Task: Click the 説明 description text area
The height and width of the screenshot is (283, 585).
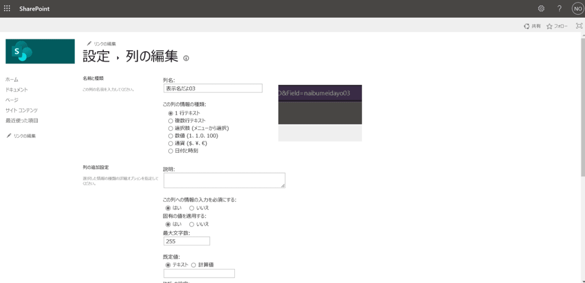Action: [x=224, y=180]
